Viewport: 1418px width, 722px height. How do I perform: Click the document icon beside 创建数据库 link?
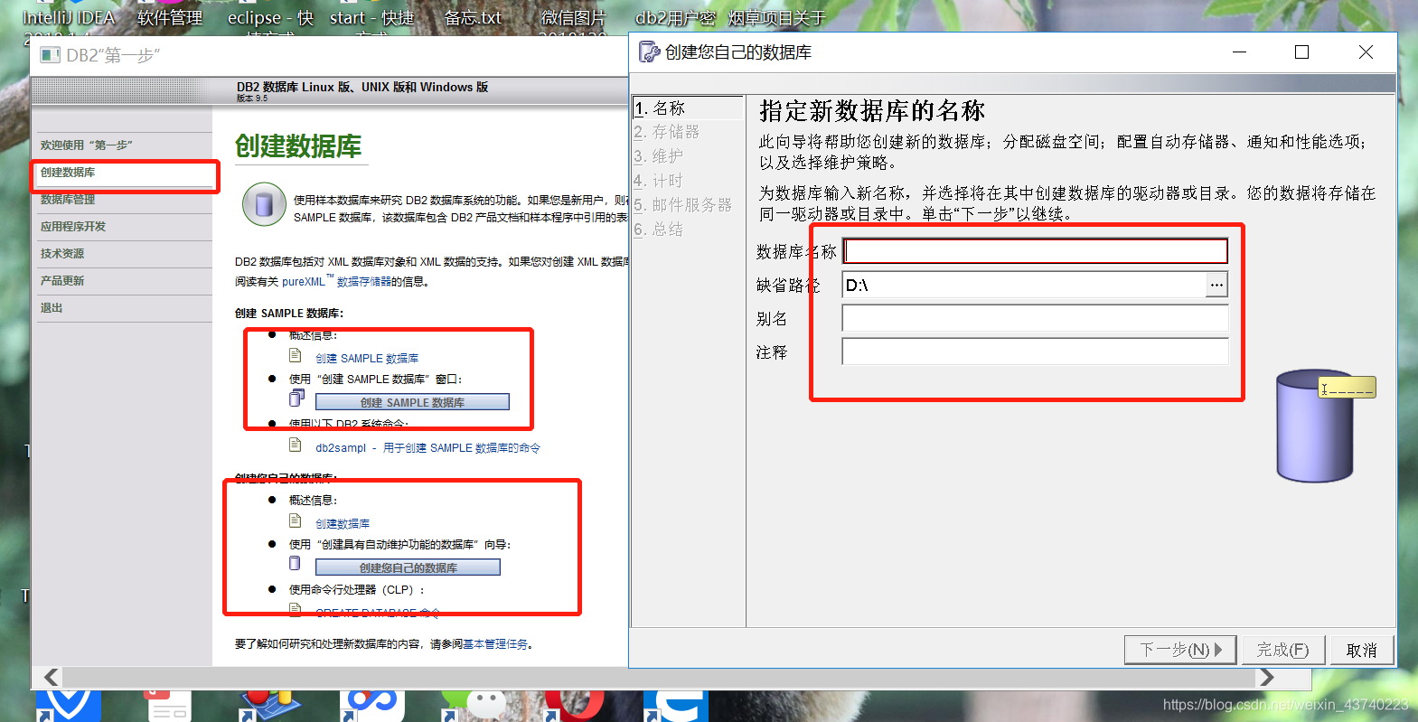pos(296,520)
